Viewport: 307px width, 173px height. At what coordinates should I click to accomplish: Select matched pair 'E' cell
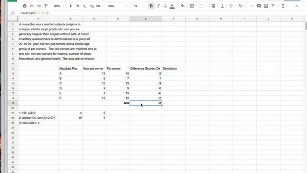[x=71, y=93]
